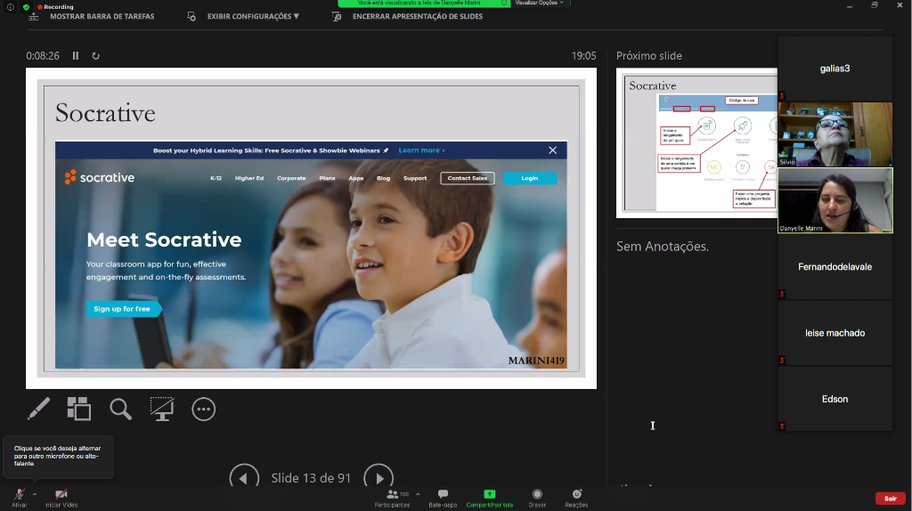912x511 pixels.
Task: Expand audio options arrow next to Ativar
Action: tap(35, 494)
